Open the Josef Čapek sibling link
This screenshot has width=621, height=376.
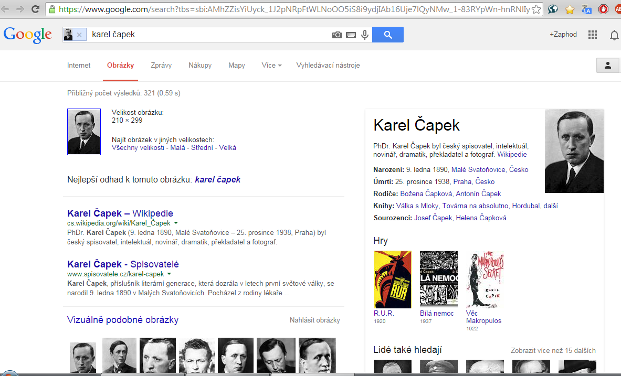tap(433, 218)
